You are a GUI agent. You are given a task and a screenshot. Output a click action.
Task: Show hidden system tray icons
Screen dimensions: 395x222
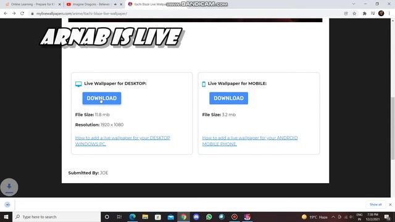pos(333,217)
